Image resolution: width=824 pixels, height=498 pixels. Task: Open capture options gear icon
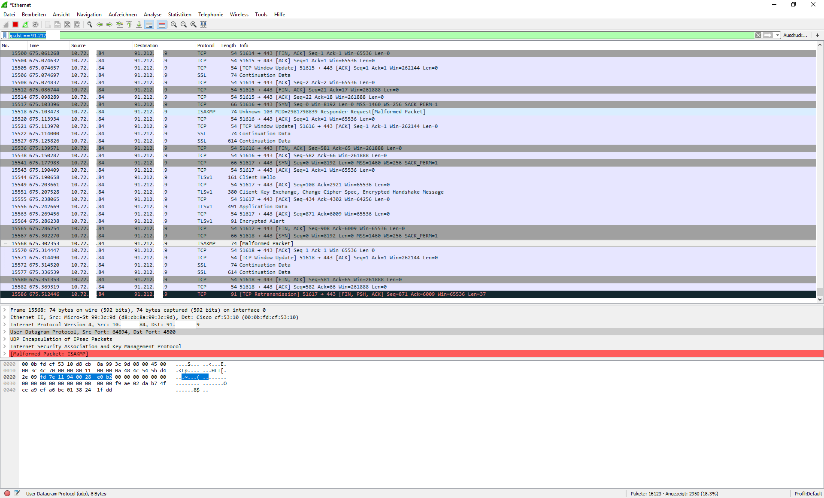[x=35, y=24]
